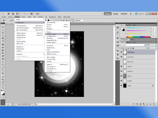The width and height of the screenshot is (158, 118).
Task: Select the Lasso tool
Action: coord(3,33)
